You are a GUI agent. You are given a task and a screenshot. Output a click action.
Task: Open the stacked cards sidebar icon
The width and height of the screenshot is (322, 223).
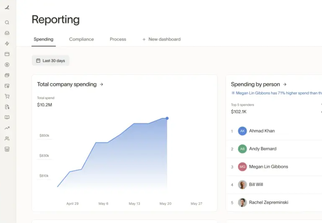point(7,75)
